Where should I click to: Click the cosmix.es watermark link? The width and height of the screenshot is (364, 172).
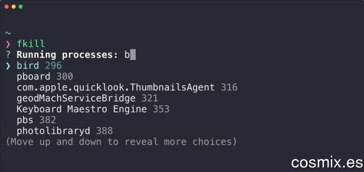coord(327,162)
